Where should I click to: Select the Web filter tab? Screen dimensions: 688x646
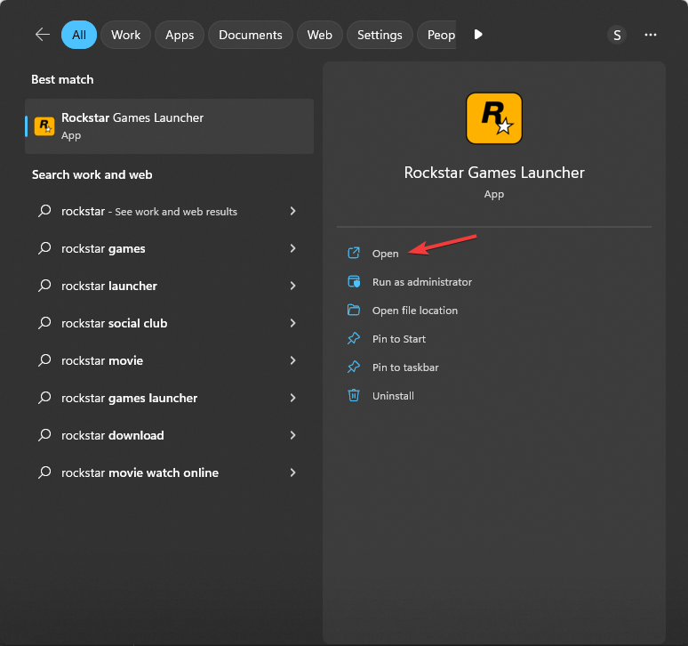point(319,35)
